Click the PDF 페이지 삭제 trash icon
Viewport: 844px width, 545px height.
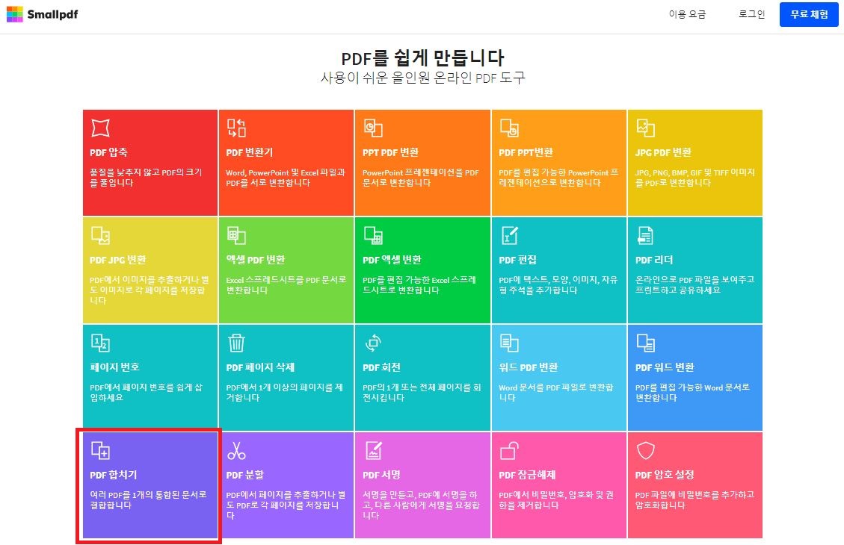tap(236, 343)
